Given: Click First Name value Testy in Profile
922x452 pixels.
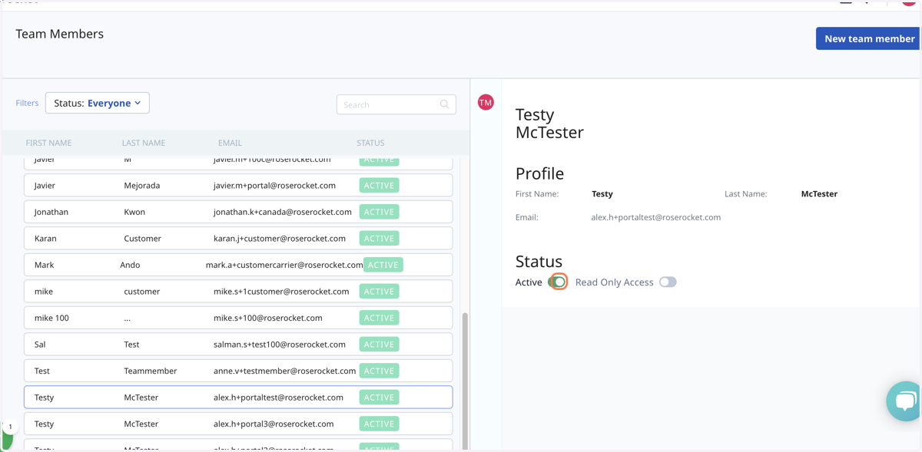Looking at the screenshot, I should click(x=602, y=194).
